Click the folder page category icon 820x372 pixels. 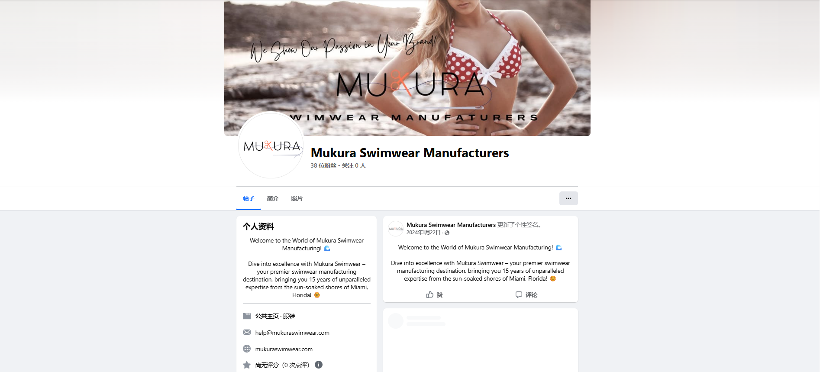click(247, 316)
